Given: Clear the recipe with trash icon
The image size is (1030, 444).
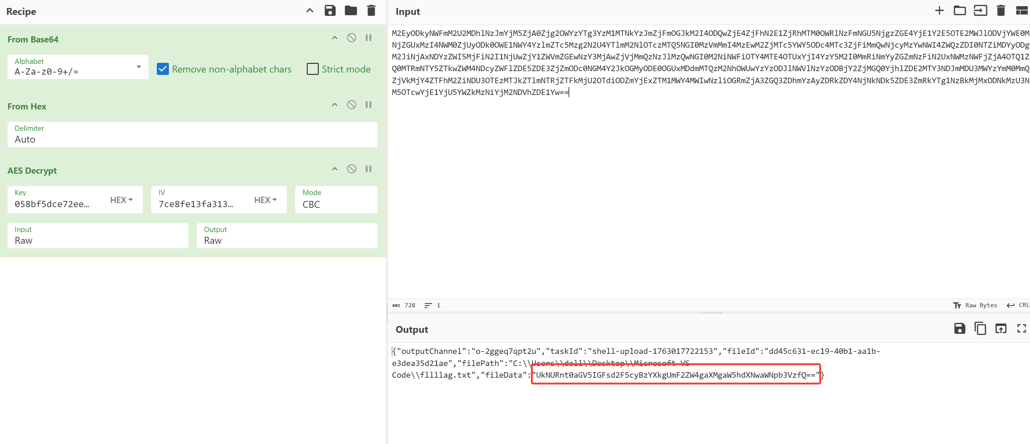Looking at the screenshot, I should pos(371,11).
